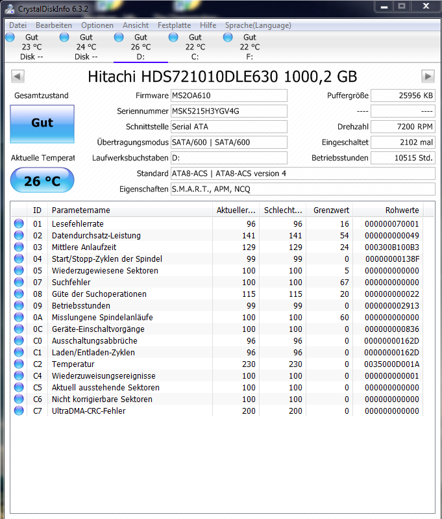Click the Schlecht... column header
Image resolution: width=442 pixels, height=519 pixels.
(x=282, y=210)
